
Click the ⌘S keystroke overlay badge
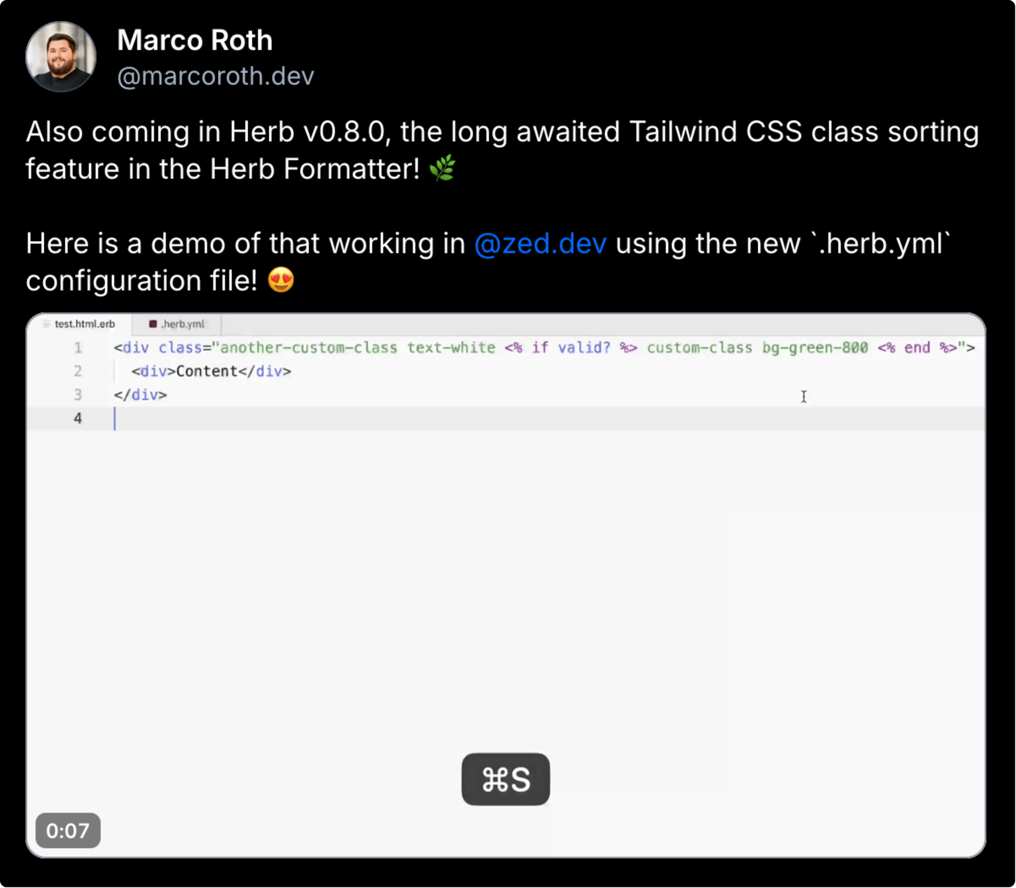(x=505, y=779)
